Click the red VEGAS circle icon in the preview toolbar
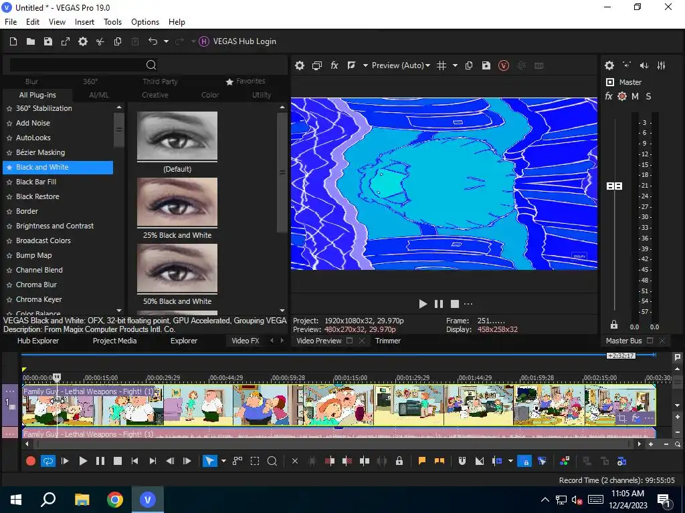685x513 pixels. coord(504,65)
